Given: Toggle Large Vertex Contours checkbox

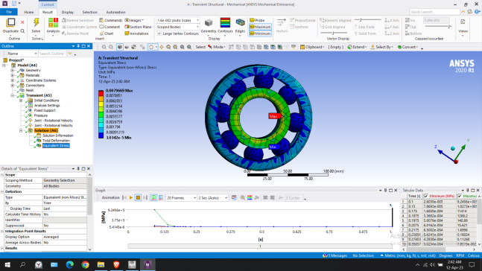Looking at the screenshot, I should 159,34.
